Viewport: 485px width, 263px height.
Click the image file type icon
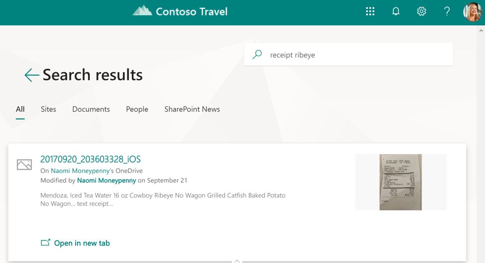[24, 165]
